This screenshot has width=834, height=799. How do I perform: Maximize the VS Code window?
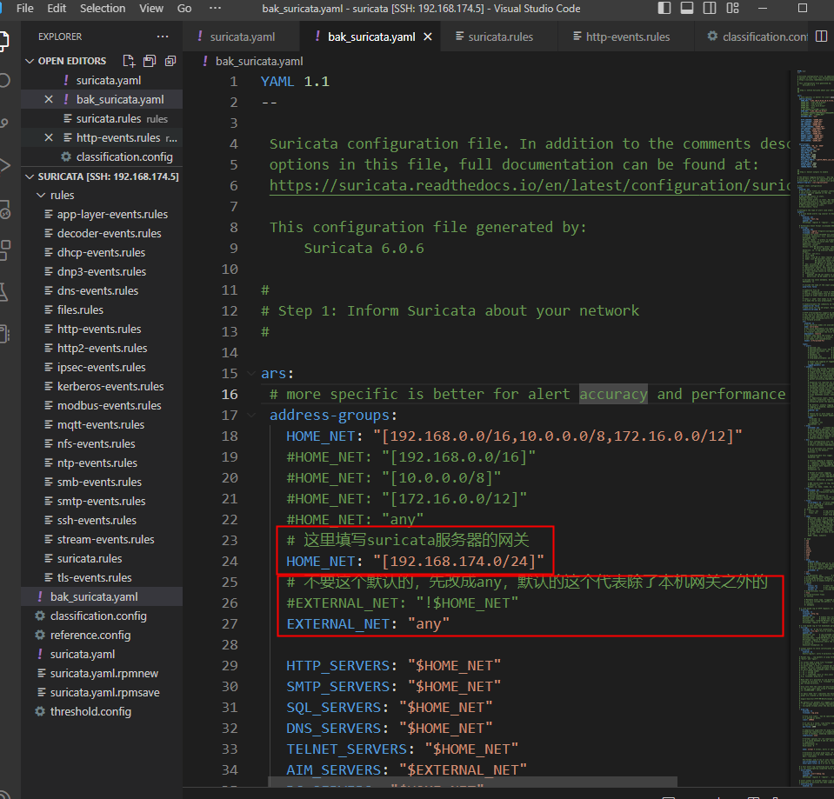pos(803,8)
